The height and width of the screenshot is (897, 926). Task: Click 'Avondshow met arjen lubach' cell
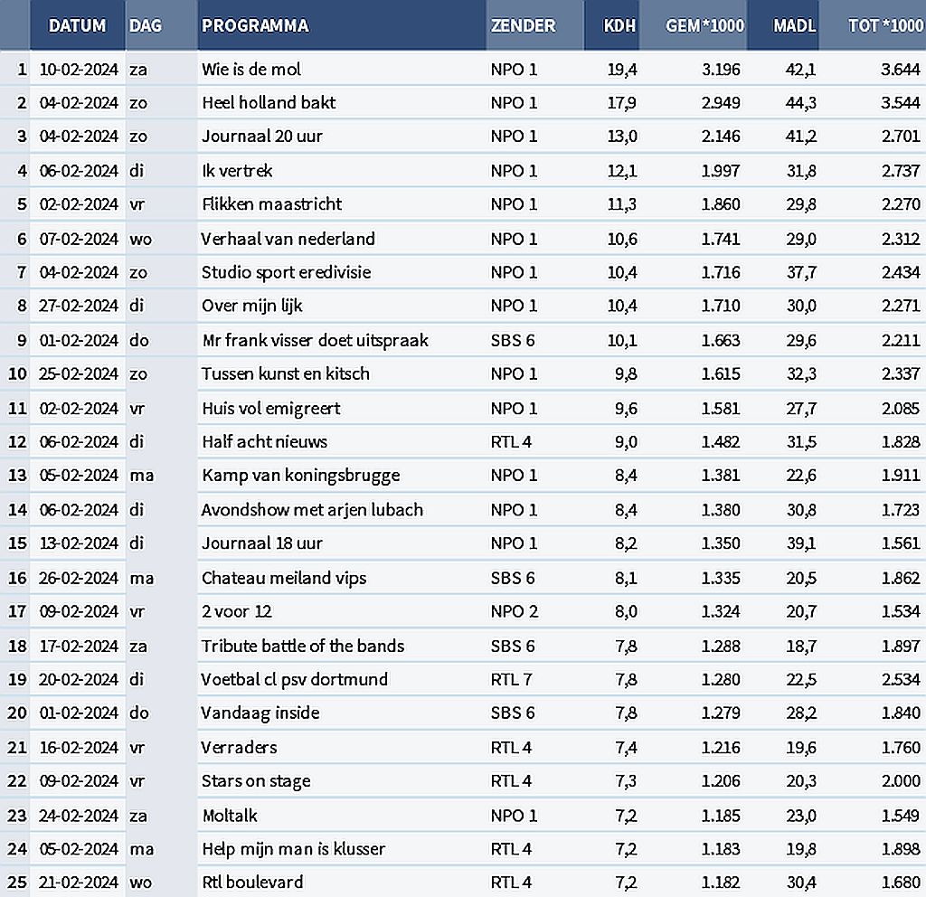coord(312,510)
